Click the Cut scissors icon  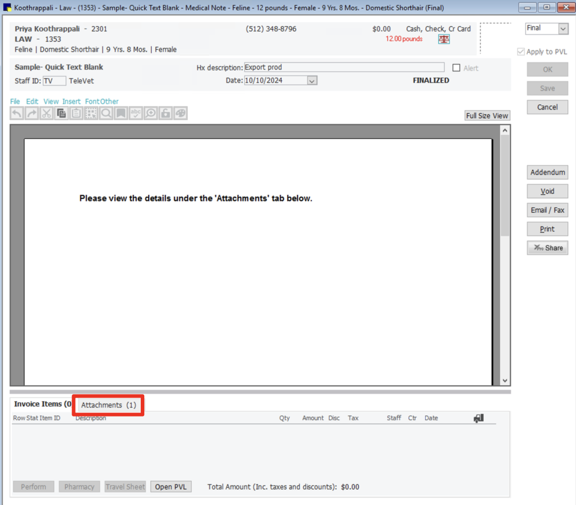(46, 113)
